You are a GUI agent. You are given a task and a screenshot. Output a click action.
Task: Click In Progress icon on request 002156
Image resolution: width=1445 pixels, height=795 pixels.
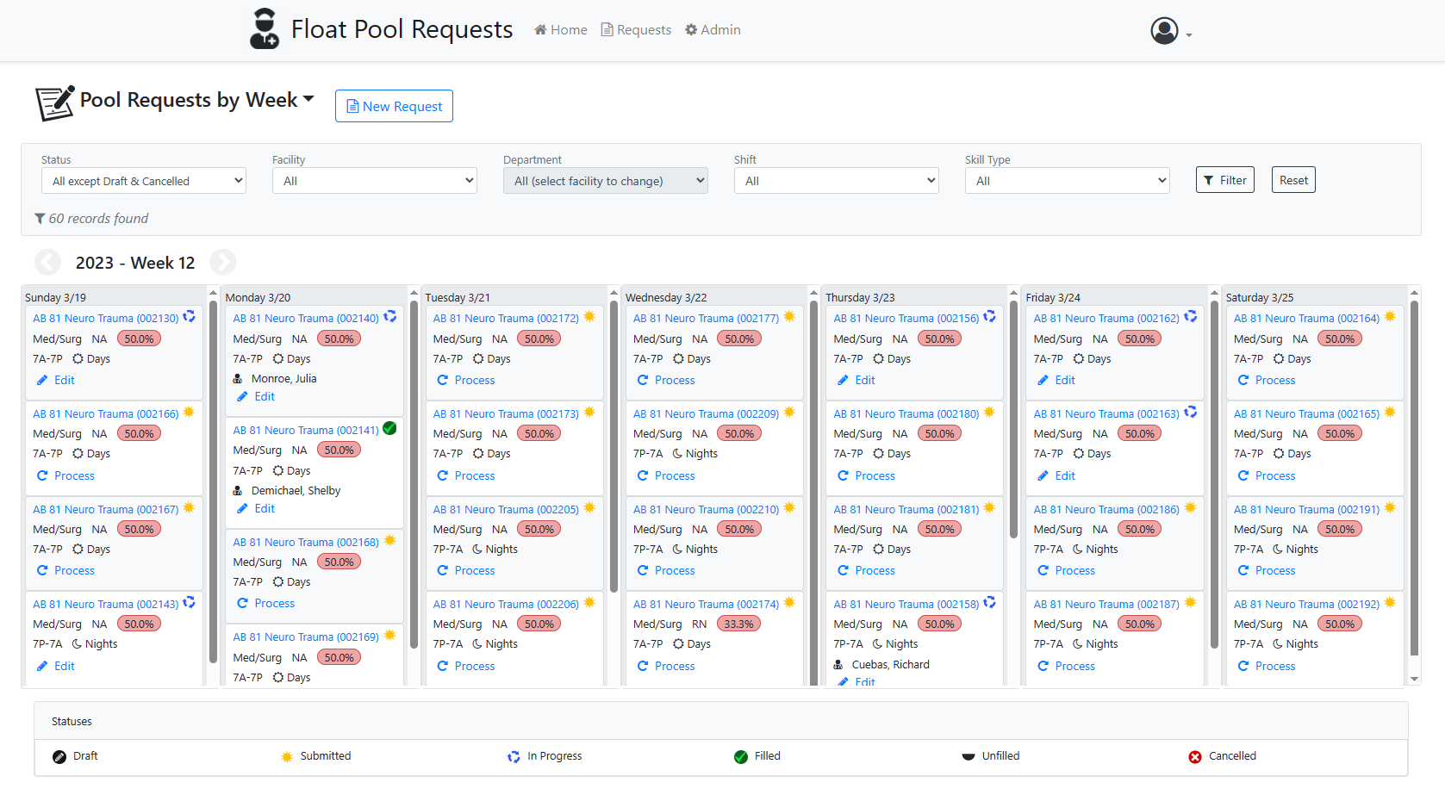click(x=989, y=317)
